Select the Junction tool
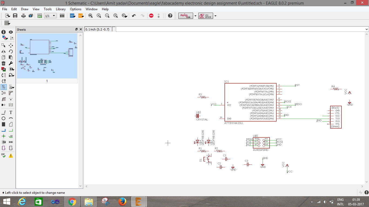The image size is (369, 207). click(4, 136)
